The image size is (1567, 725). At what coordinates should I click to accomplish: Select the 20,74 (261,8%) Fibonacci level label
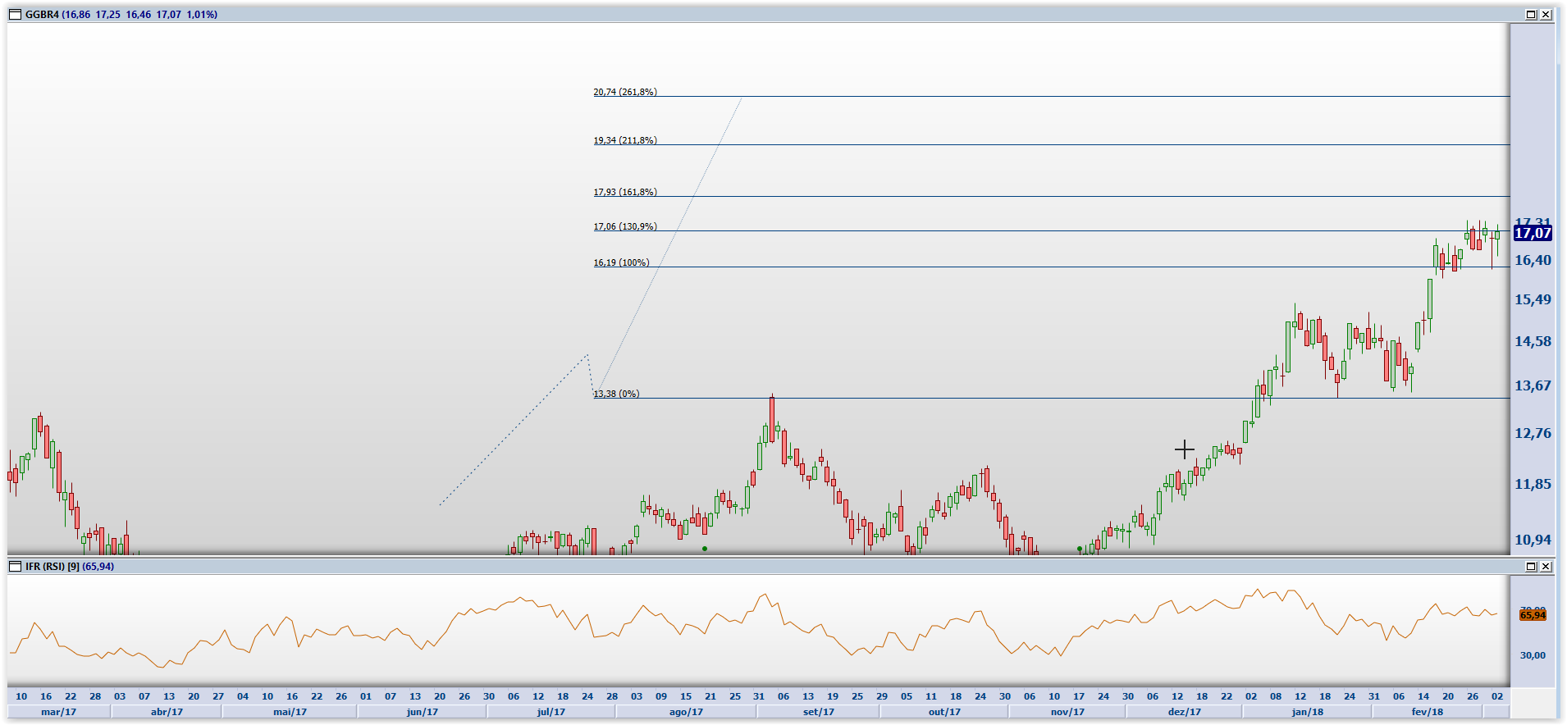625,92
